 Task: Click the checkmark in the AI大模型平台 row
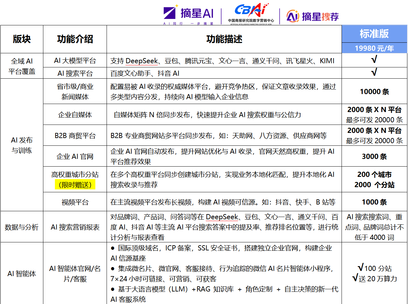click(374, 60)
